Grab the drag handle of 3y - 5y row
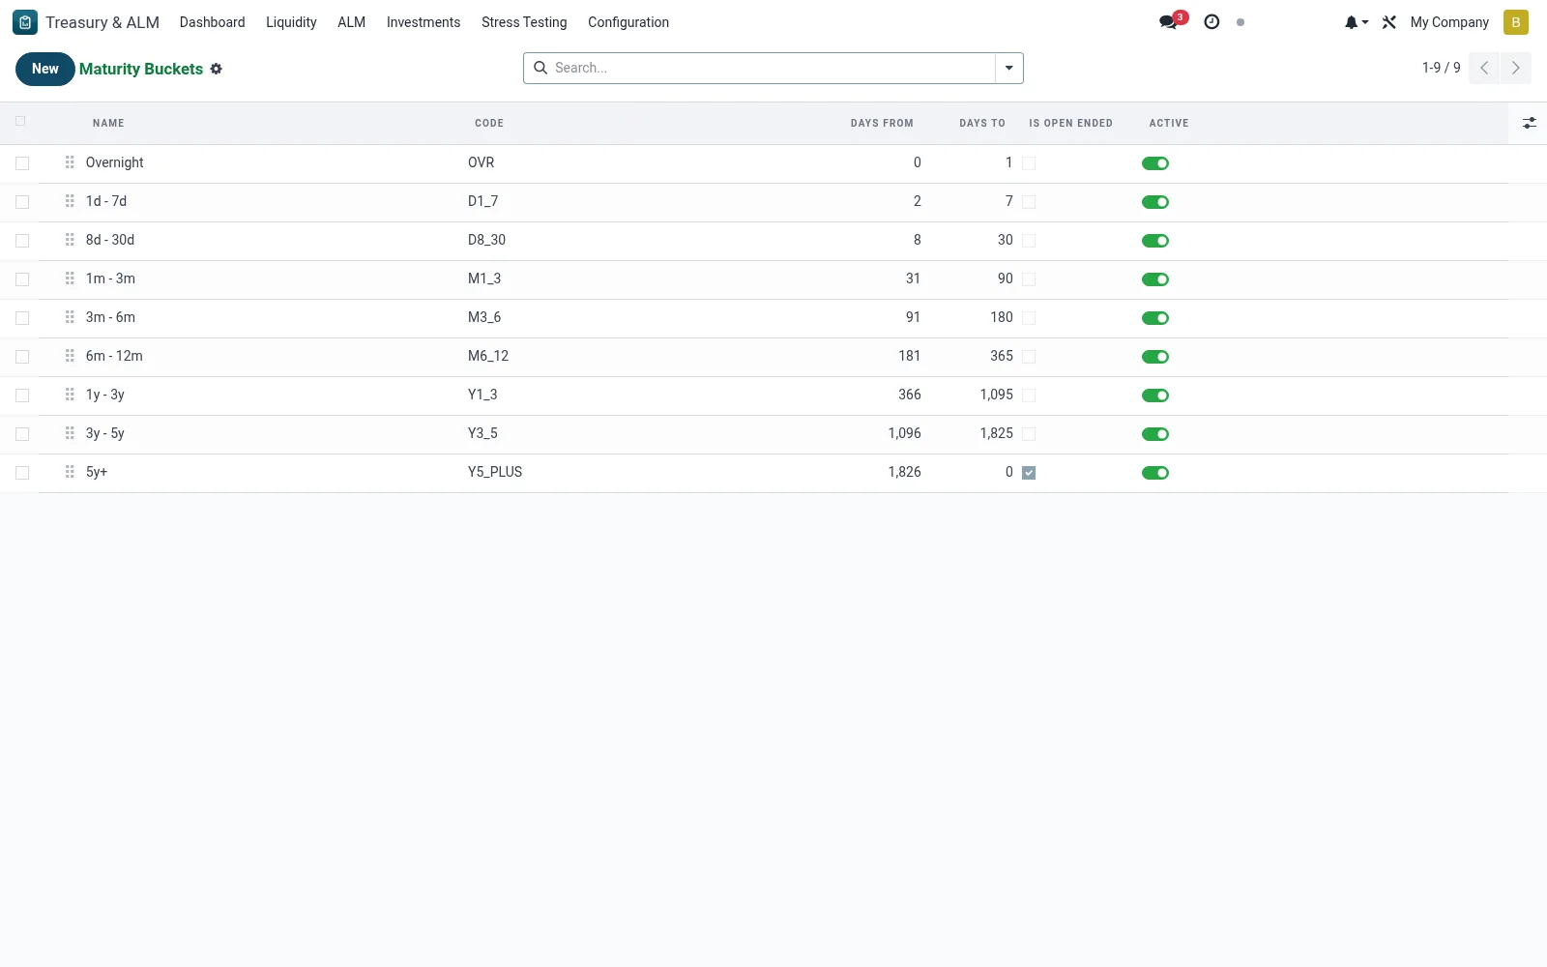The width and height of the screenshot is (1547, 967). tap(70, 433)
